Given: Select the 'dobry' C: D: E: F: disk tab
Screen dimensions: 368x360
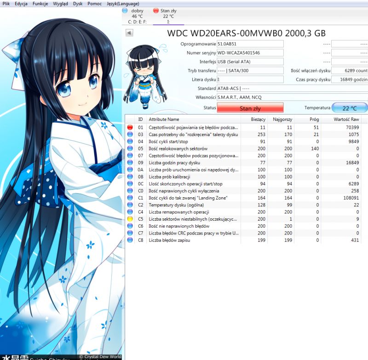Looking at the screenshot, I should click(137, 16).
